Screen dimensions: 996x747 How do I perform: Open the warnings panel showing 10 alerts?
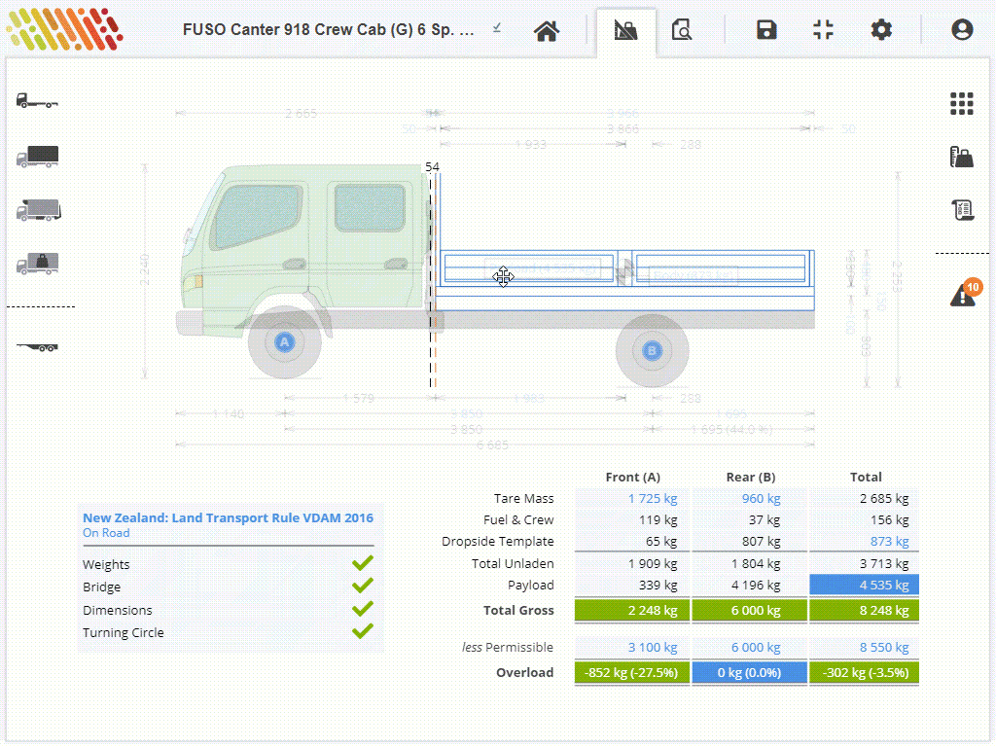point(961,293)
